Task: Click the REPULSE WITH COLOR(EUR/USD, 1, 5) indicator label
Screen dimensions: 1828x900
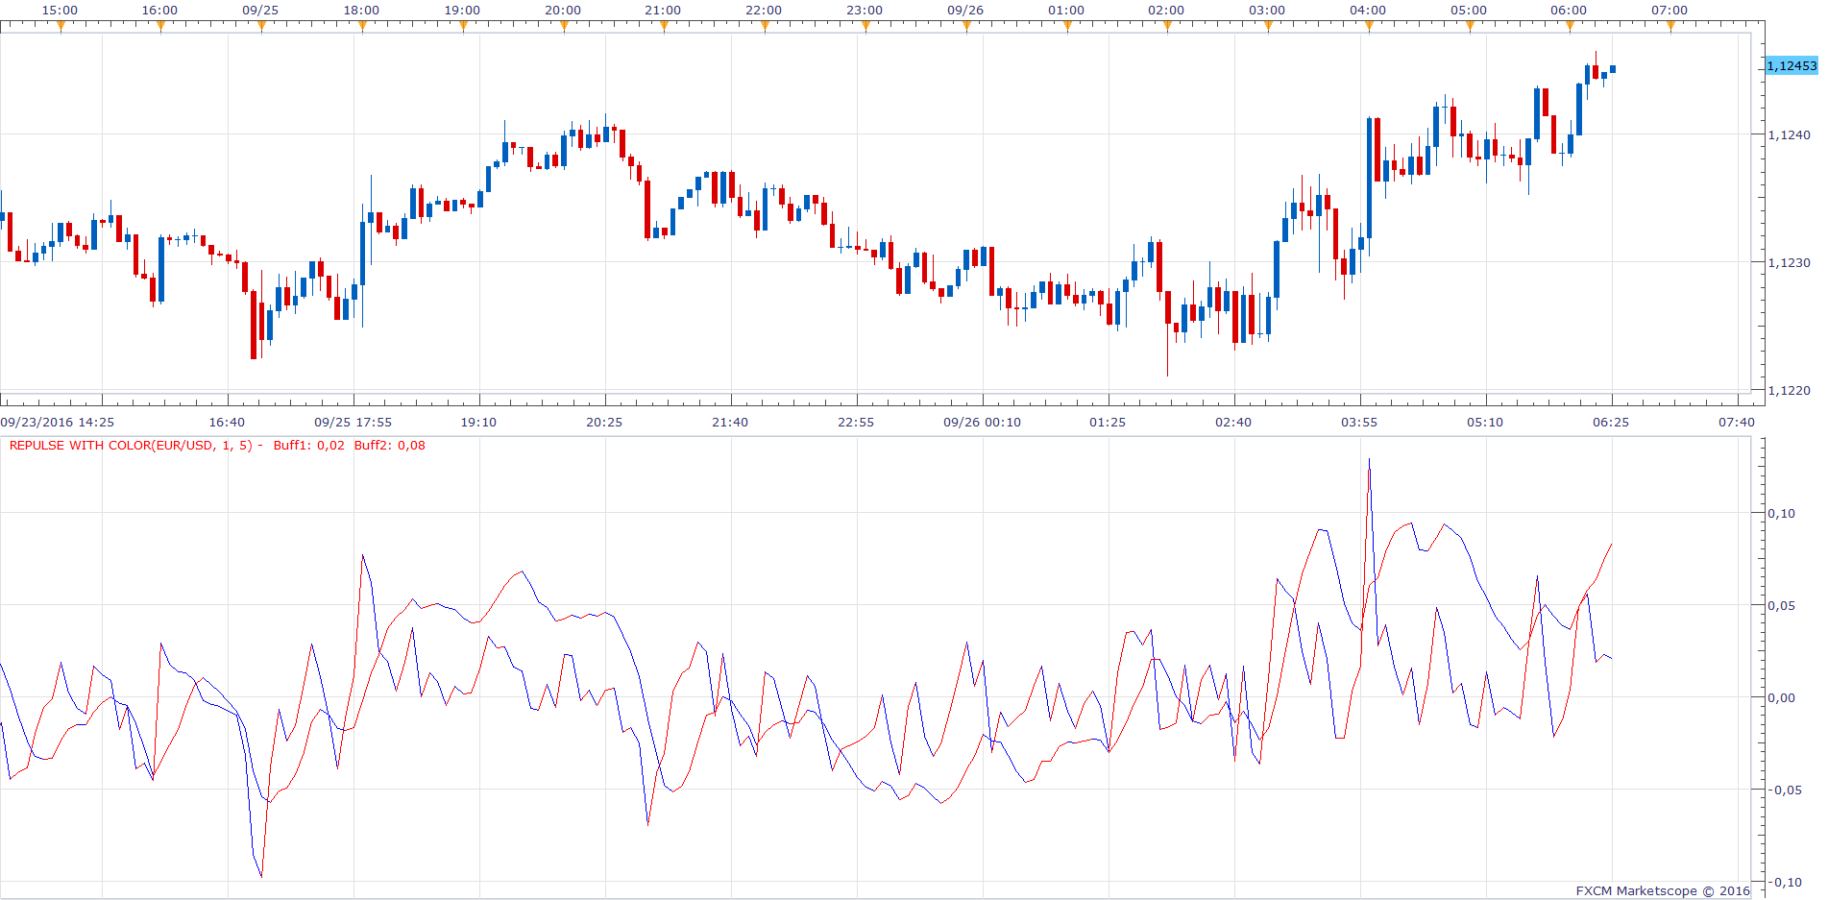Action: coord(131,446)
